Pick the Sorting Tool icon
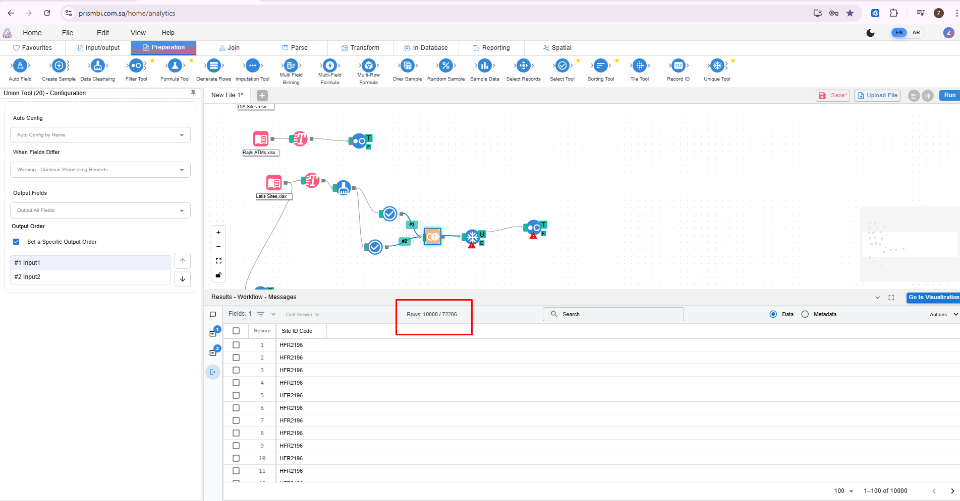Viewport: 960px width, 501px height. click(600, 66)
